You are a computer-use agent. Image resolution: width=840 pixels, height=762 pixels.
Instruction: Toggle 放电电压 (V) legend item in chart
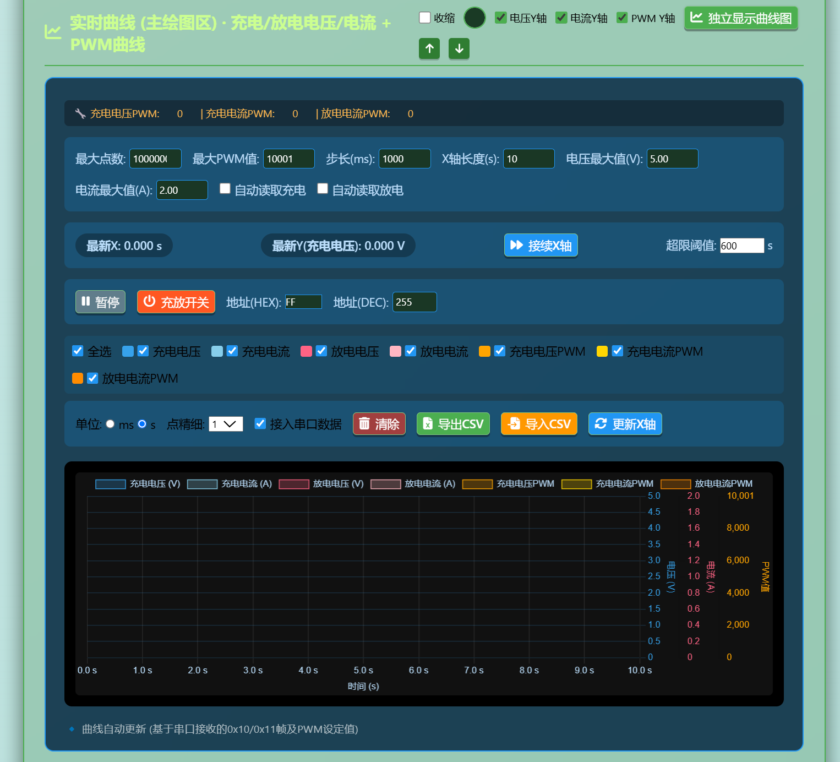(x=321, y=484)
